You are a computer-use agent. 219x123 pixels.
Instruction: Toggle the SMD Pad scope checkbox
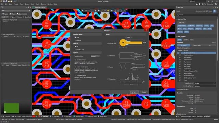(x=108, y=56)
